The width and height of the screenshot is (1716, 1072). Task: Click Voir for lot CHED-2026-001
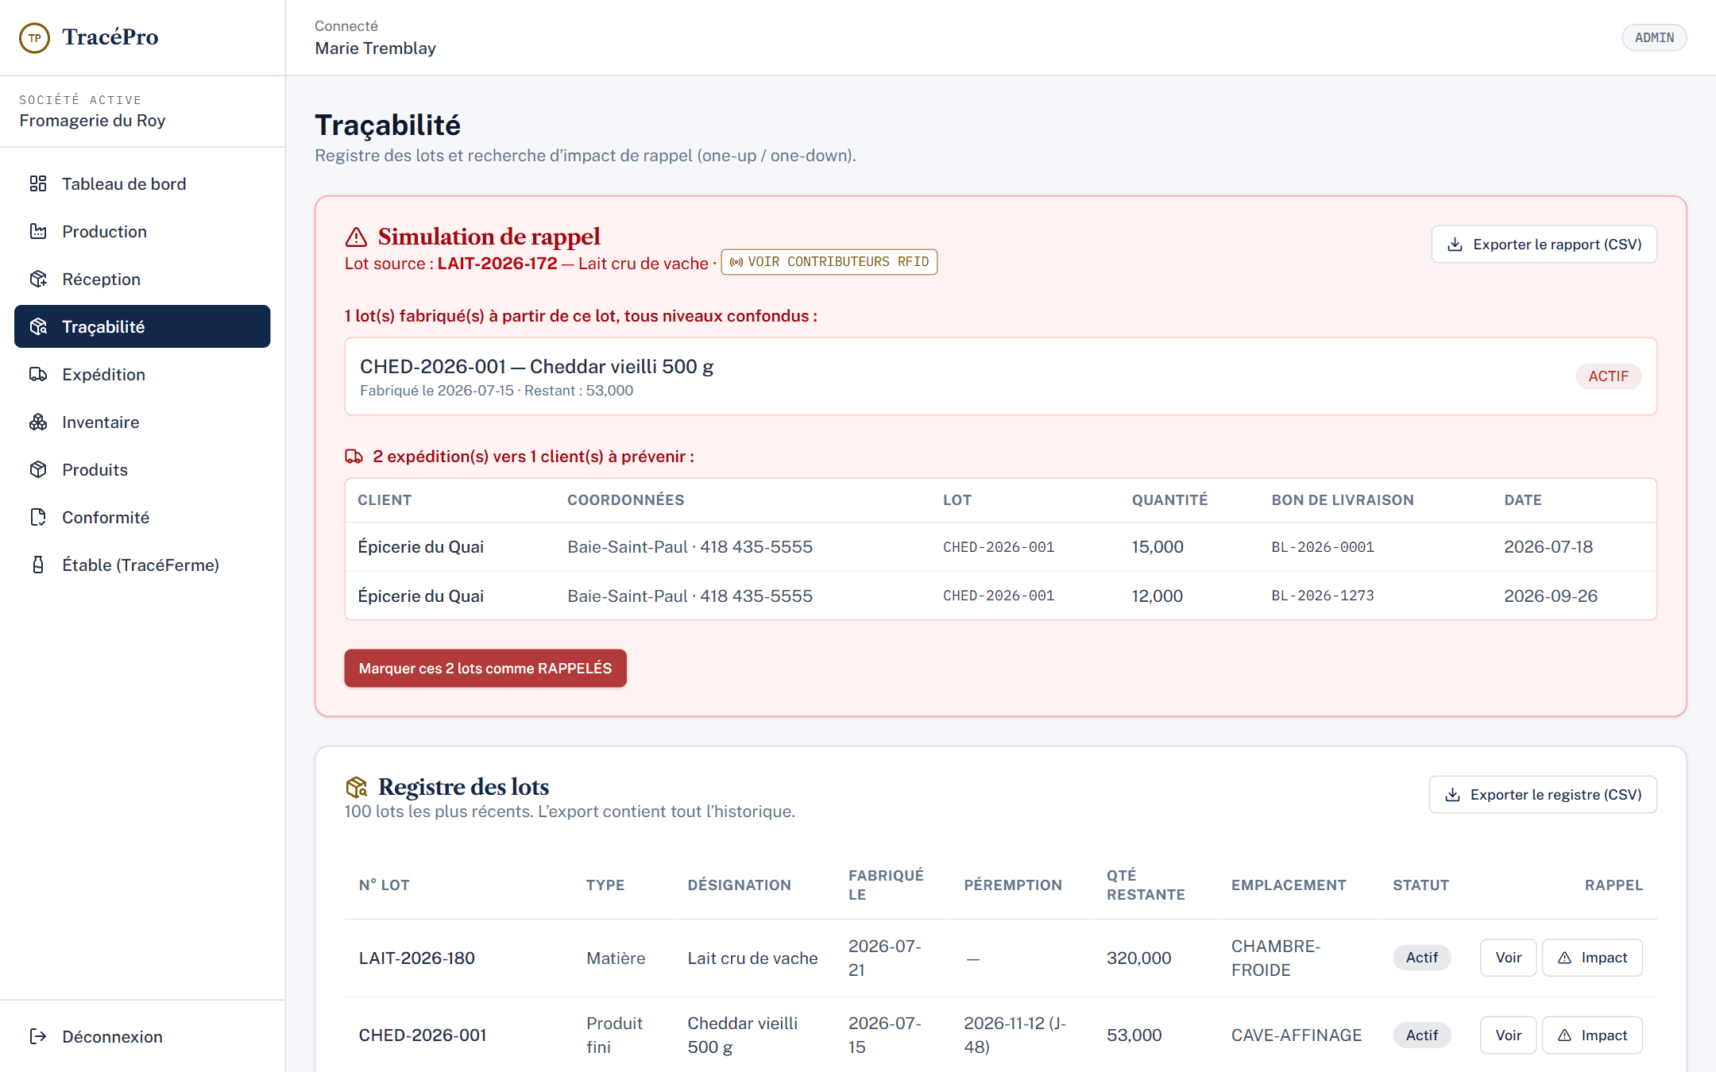point(1508,1035)
